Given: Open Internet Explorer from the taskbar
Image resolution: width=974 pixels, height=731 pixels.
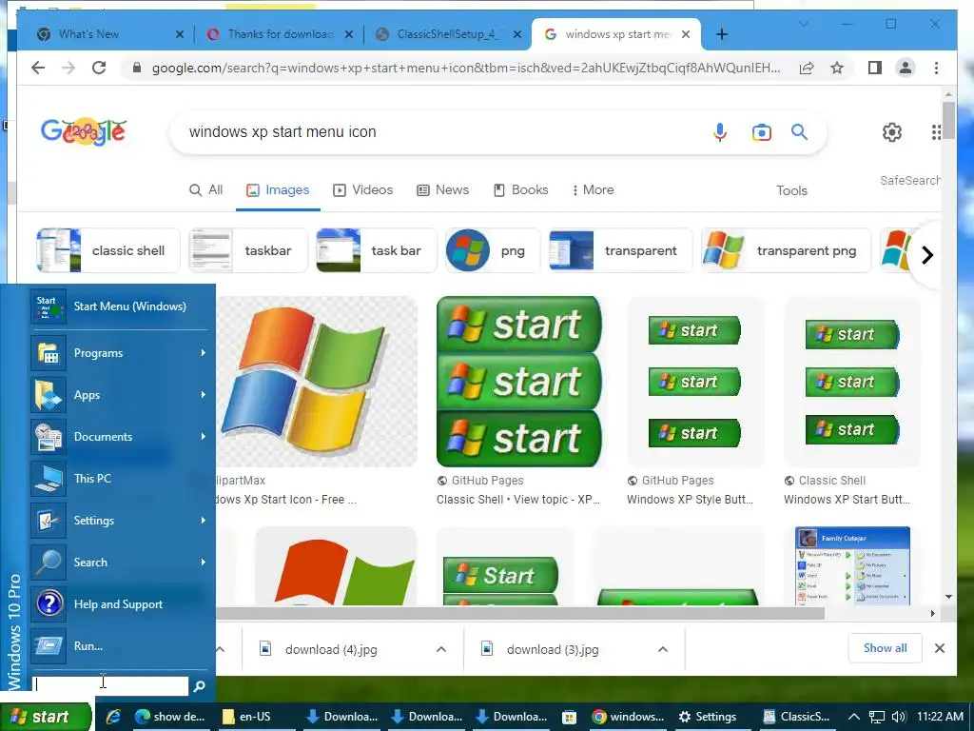Looking at the screenshot, I should click(113, 716).
